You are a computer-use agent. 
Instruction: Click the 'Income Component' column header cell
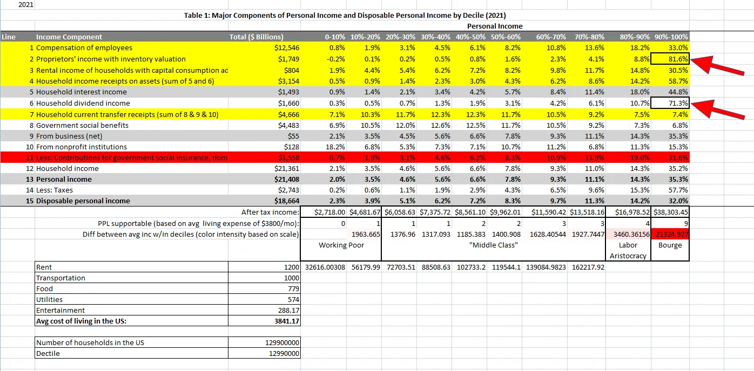pos(69,37)
